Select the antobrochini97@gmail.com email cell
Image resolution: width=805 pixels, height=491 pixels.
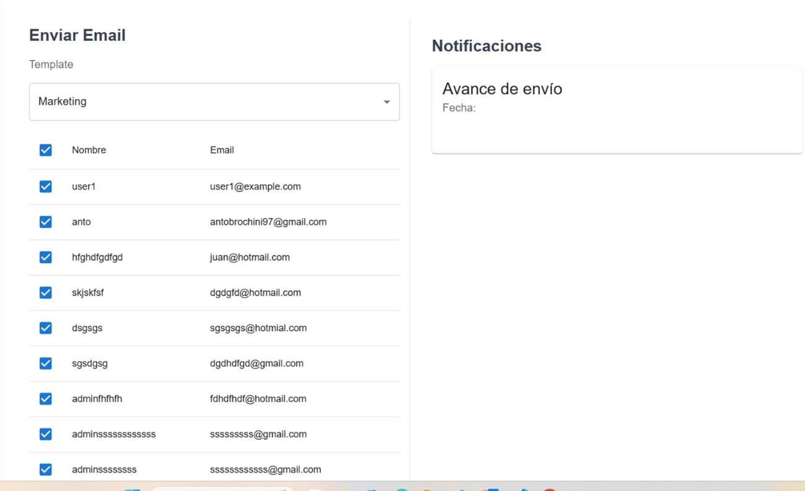tap(268, 222)
